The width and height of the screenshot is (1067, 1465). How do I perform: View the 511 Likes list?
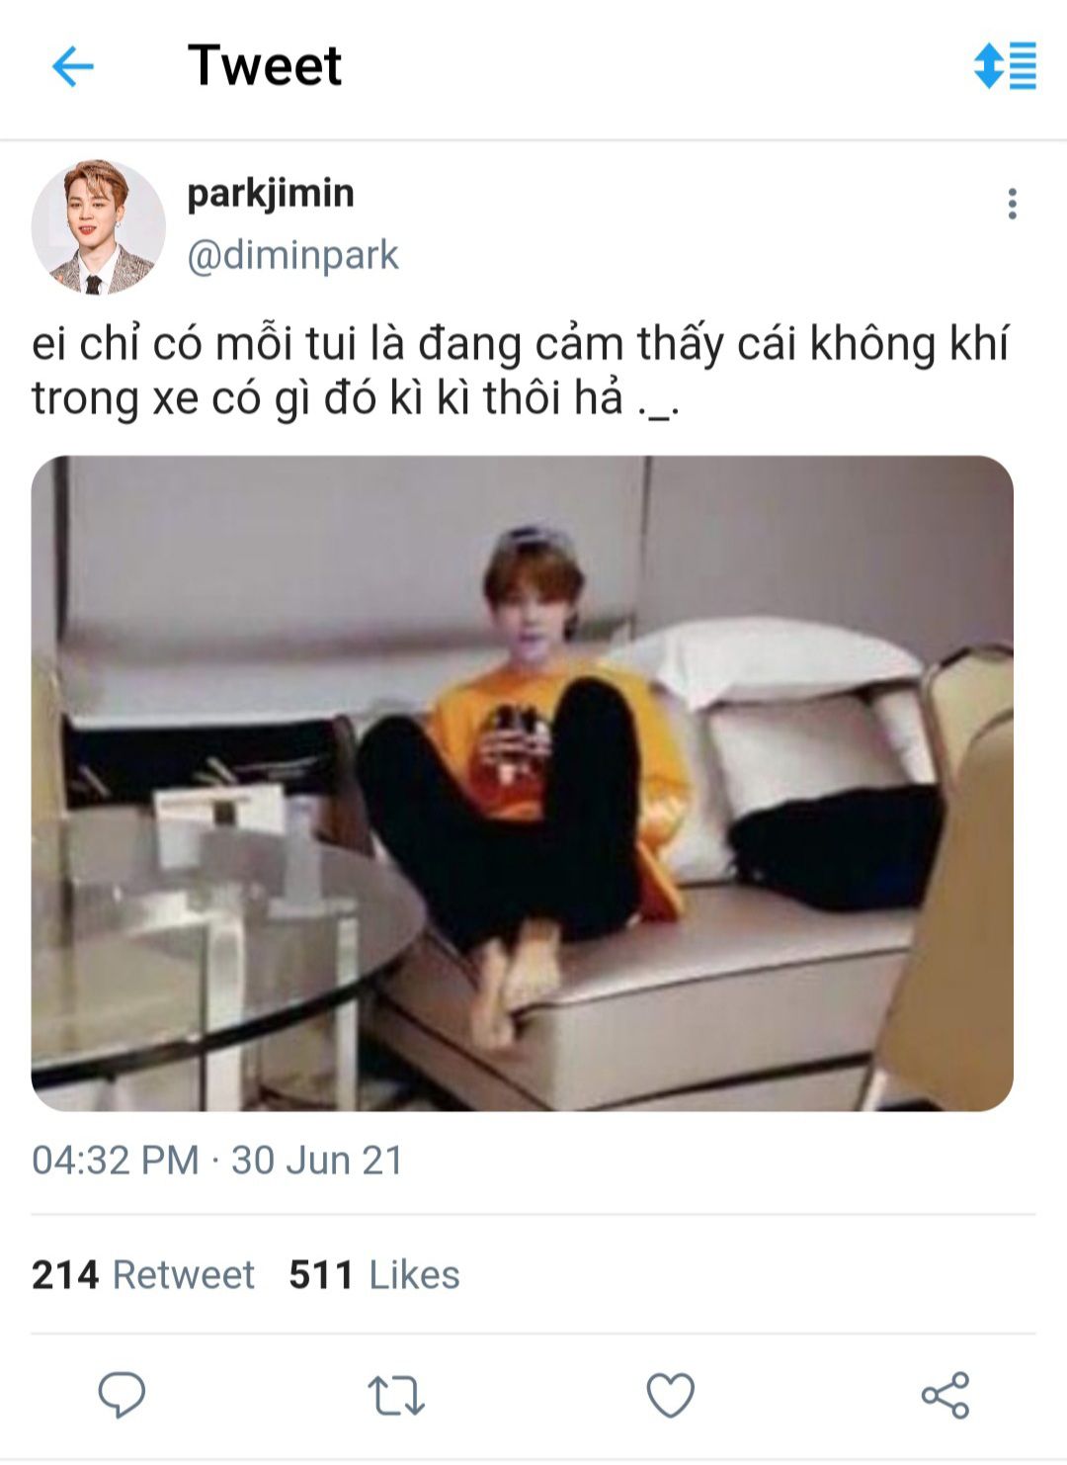coord(374,1274)
